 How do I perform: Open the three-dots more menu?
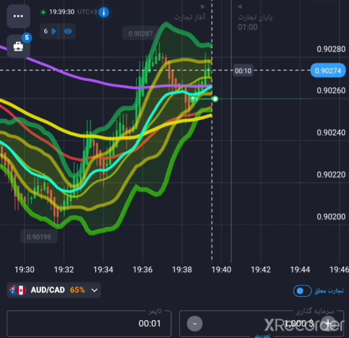coord(18,16)
